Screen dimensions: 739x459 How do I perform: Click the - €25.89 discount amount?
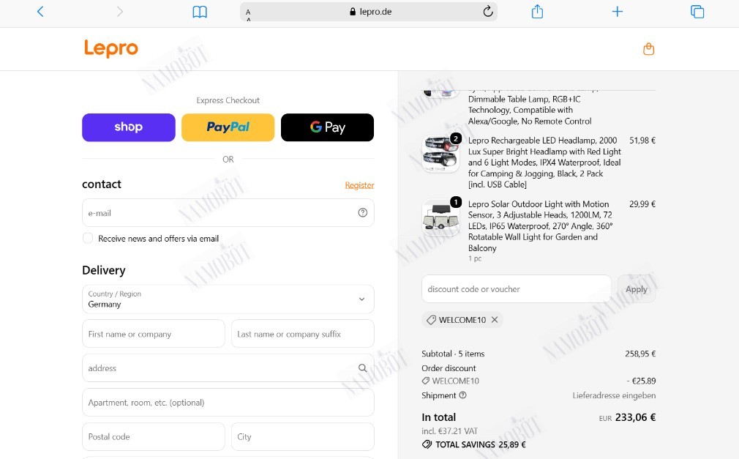(641, 381)
